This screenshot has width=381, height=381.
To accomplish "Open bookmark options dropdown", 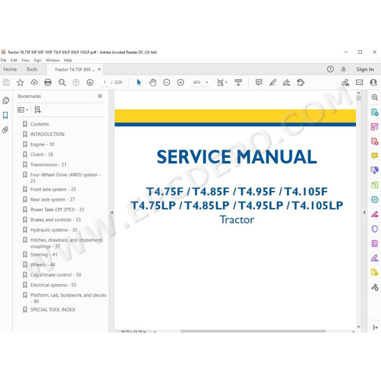I will pyautogui.click(x=23, y=110).
